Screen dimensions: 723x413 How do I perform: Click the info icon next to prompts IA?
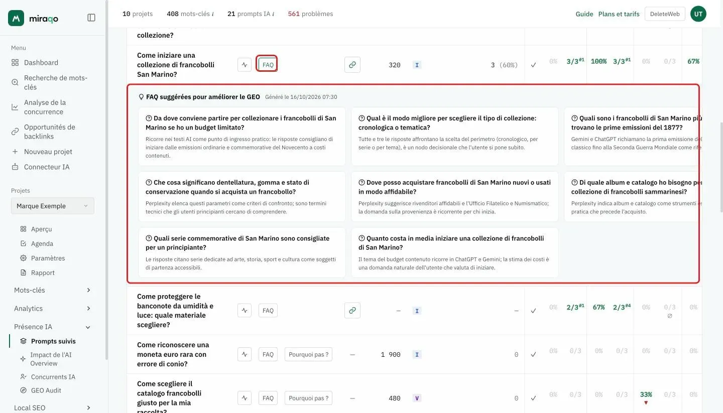[273, 14]
